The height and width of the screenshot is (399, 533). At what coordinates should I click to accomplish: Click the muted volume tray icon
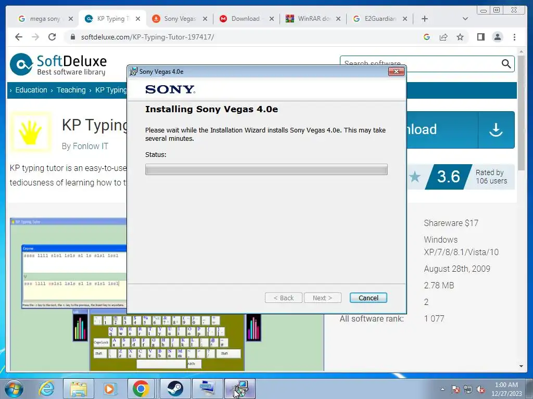pyautogui.click(x=480, y=389)
